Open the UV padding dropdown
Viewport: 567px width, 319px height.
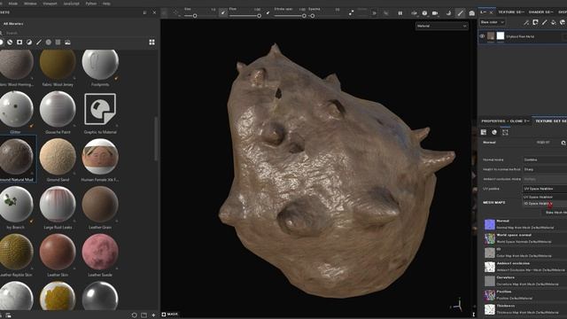click(545, 189)
